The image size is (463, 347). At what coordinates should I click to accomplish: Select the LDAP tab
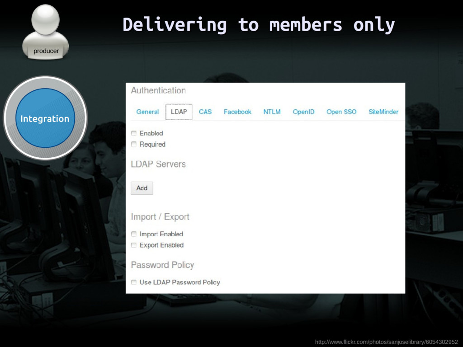point(179,112)
